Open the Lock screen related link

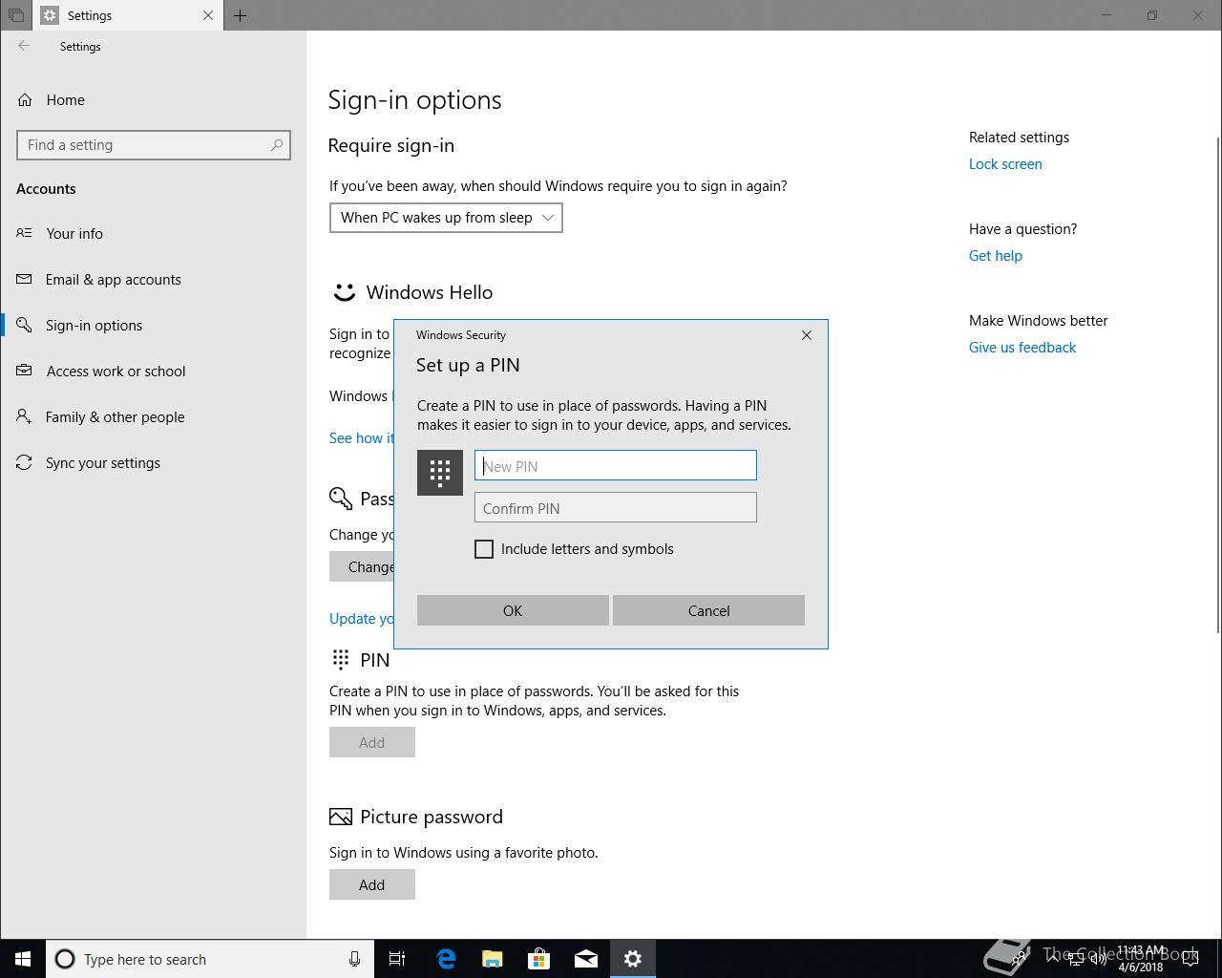pyautogui.click(x=1005, y=164)
